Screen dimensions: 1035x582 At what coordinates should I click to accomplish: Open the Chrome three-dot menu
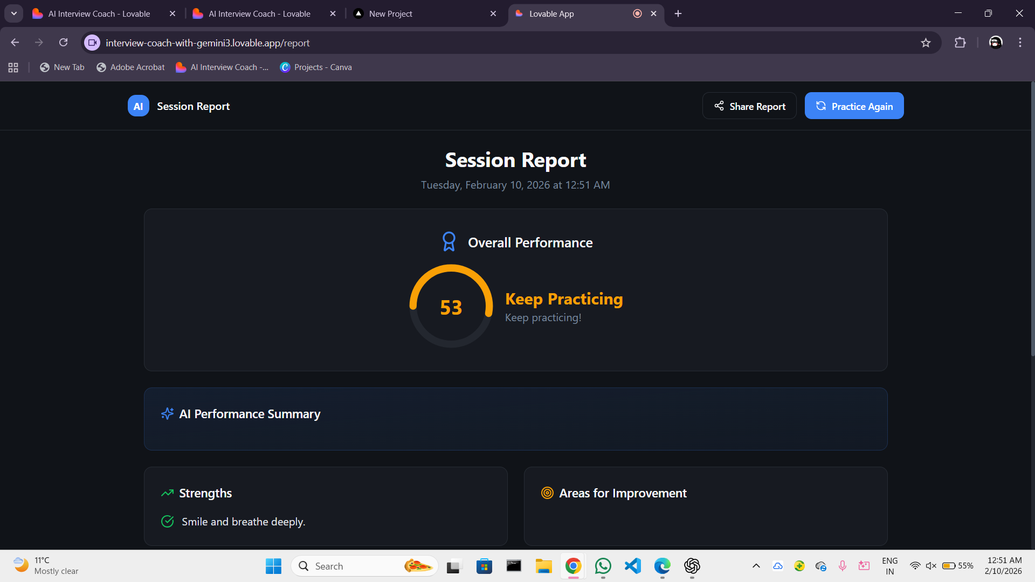click(1020, 43)
